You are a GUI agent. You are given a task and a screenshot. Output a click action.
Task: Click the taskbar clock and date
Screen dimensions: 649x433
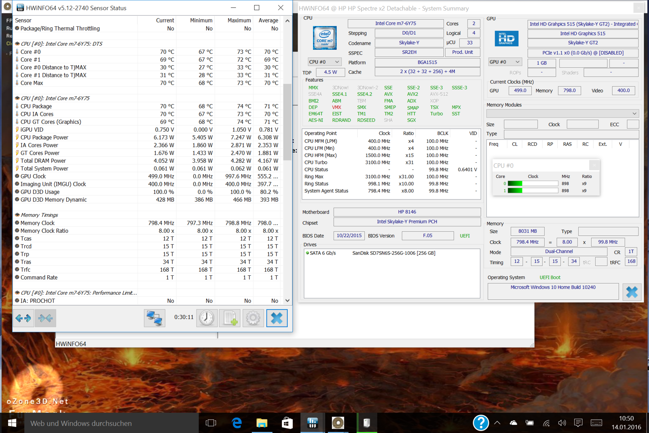[626, 423]
